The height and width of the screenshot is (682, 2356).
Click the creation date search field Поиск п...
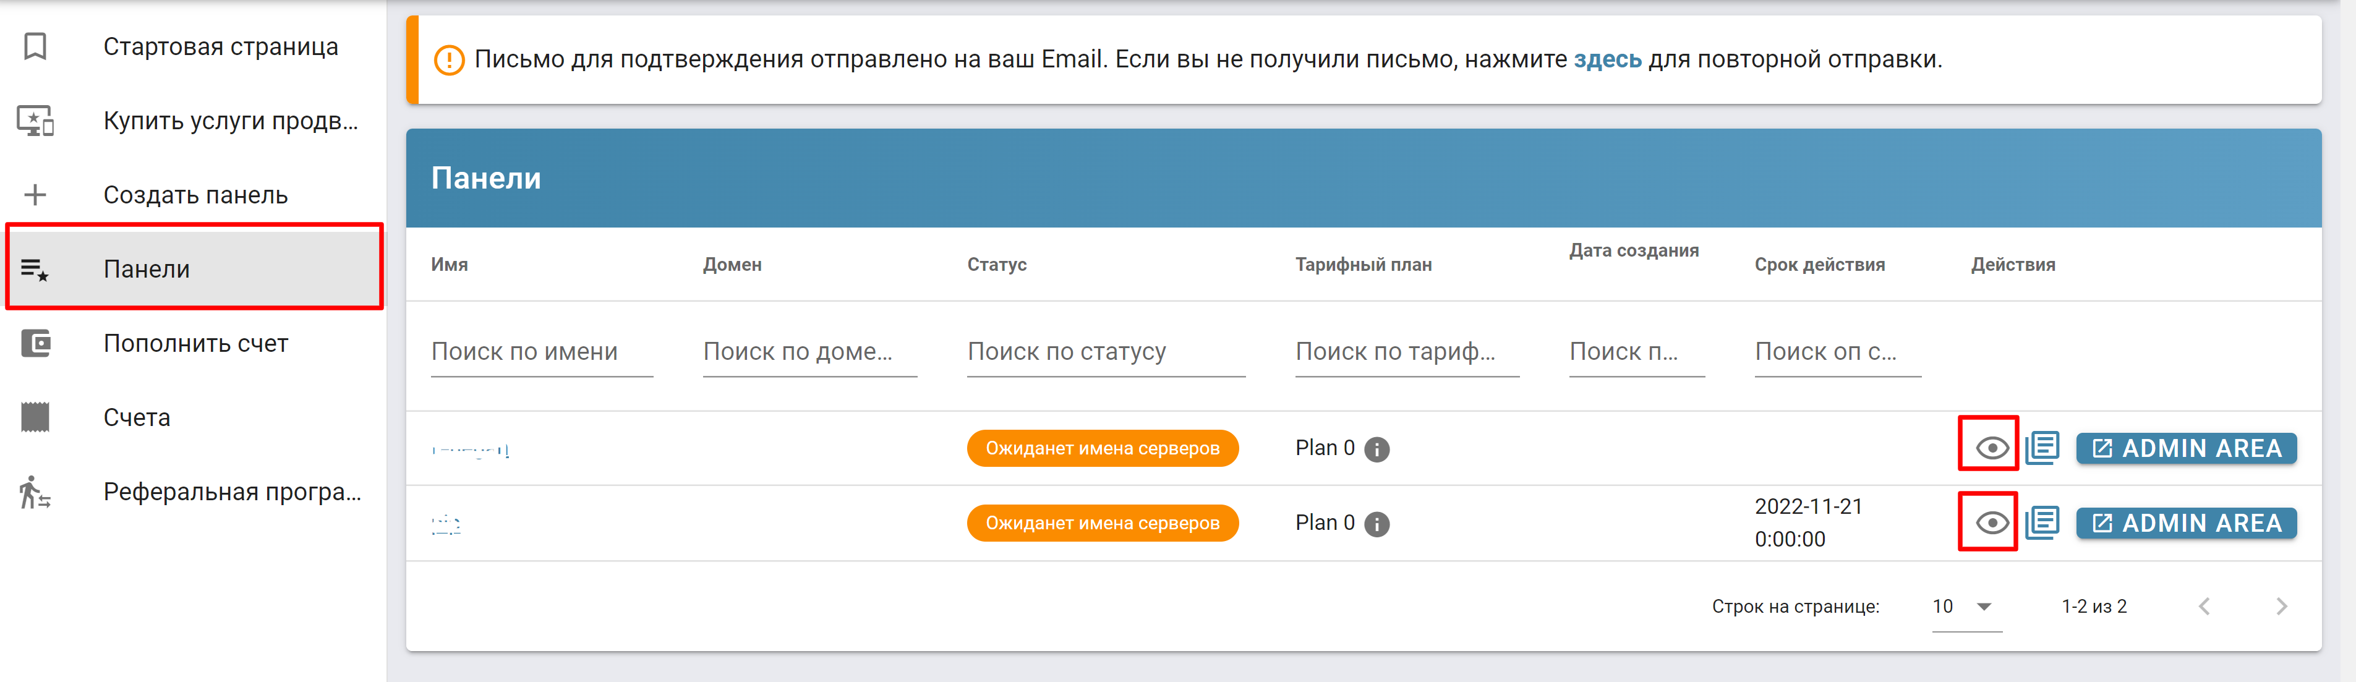(x=1636, y=352)
